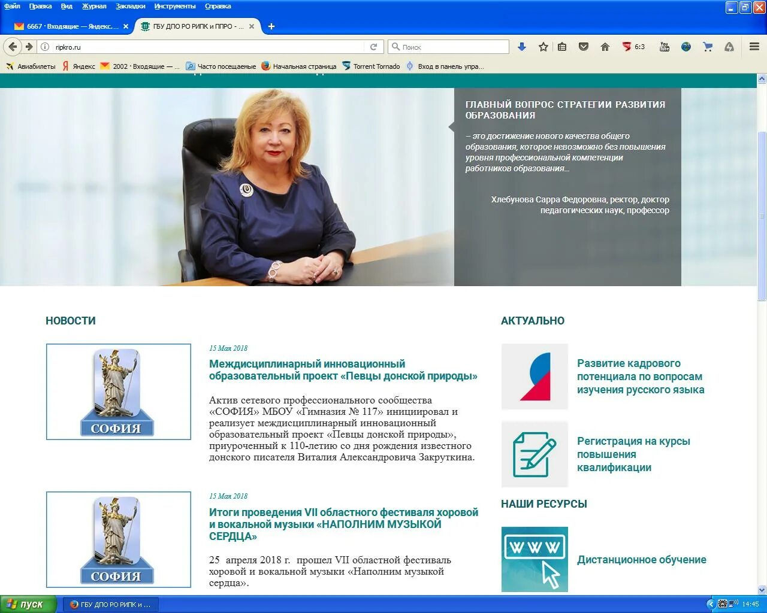
Task: Click the bookmark star icon
Action: tap(542, 46)
